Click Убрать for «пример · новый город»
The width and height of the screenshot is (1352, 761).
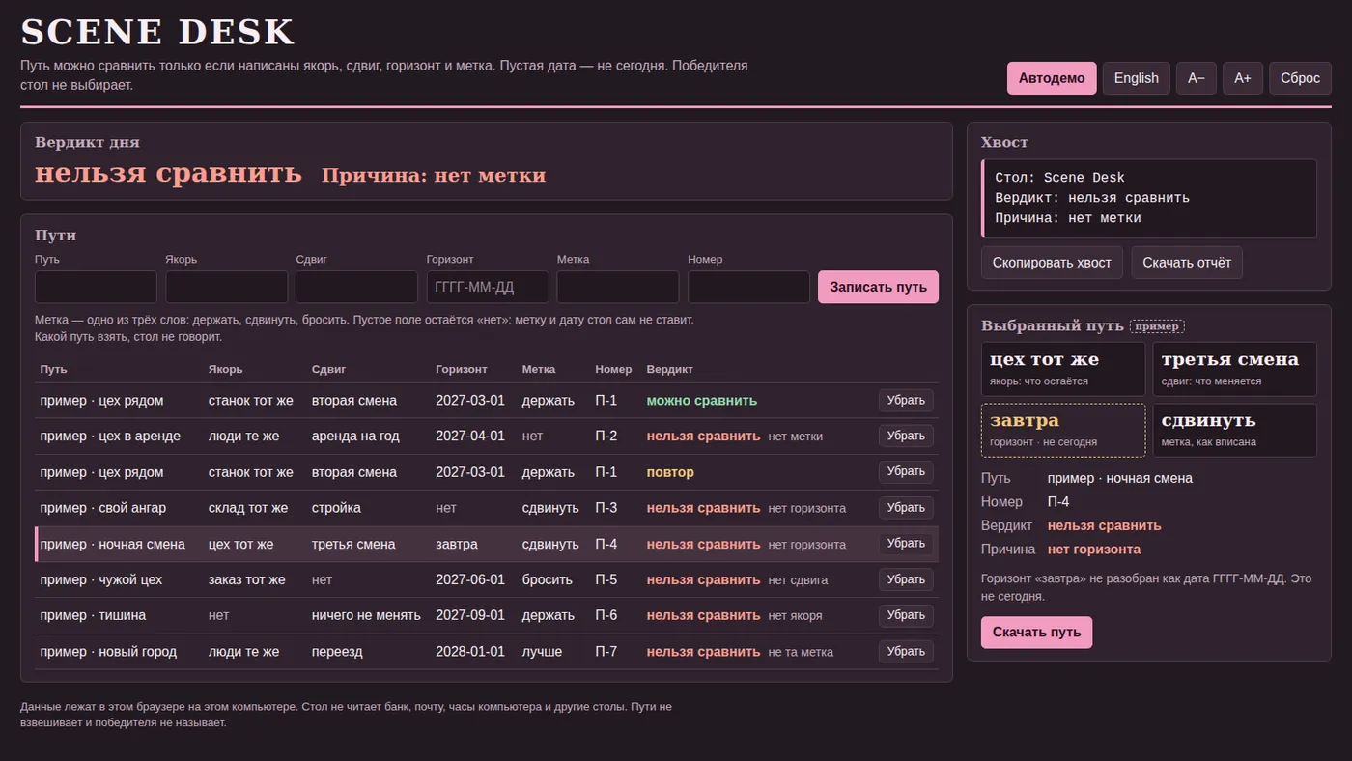coord(906,652)
